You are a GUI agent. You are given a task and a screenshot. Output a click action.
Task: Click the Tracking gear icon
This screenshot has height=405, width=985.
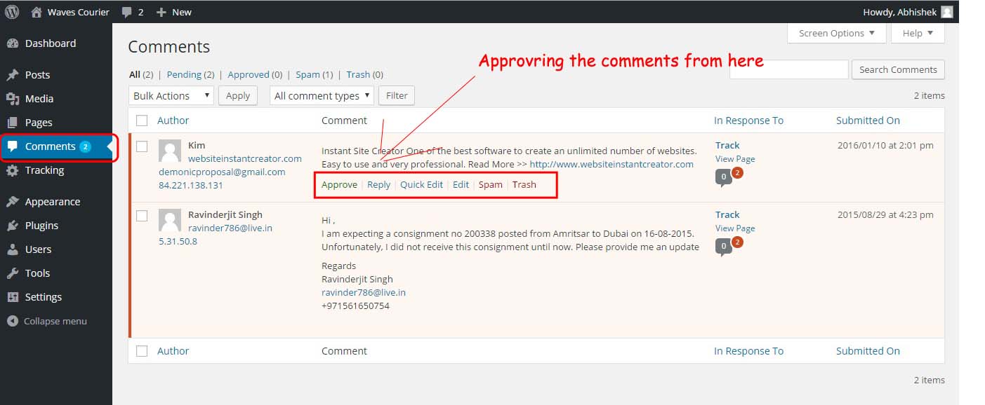13,170
